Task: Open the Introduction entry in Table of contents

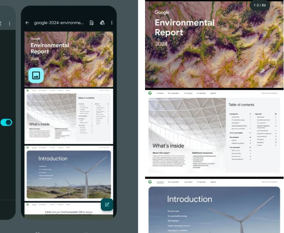Action: click(x=234, y=113)
